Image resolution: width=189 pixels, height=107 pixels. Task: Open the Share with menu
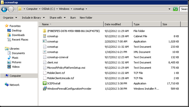coord(58,18)
